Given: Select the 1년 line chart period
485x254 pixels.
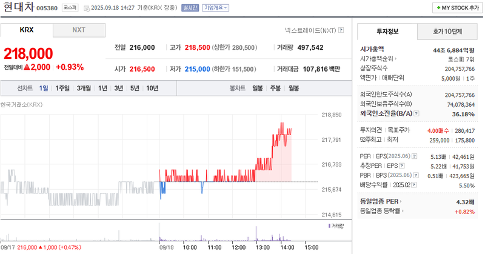Looking at the screenshot, I should [x=102, y=88].
